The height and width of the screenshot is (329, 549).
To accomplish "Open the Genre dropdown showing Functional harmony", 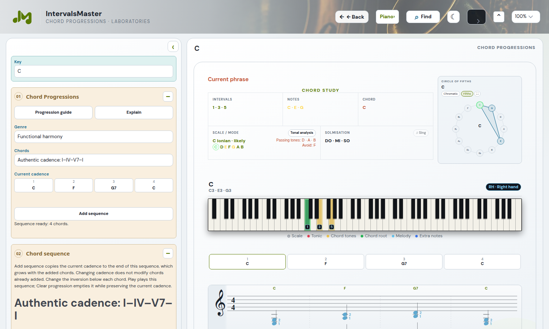I will (94, 137).
